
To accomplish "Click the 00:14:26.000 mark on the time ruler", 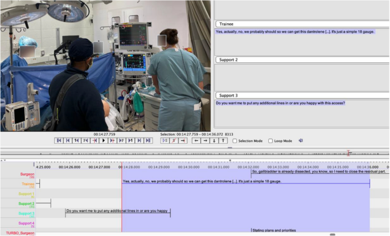I will click(69, 167).
